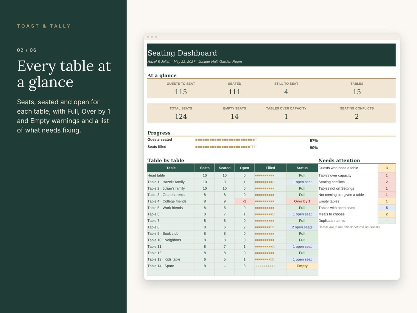Click Table 4 · College friends cell
The height and width of the screenshot is (313, 417).
171,201
